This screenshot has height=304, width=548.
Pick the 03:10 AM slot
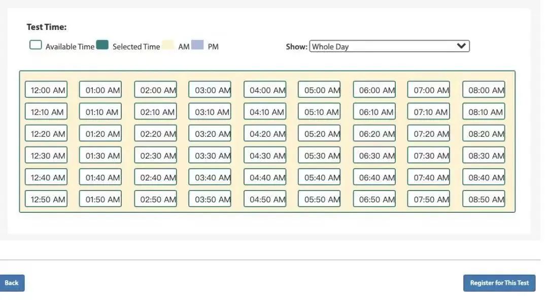210,111
